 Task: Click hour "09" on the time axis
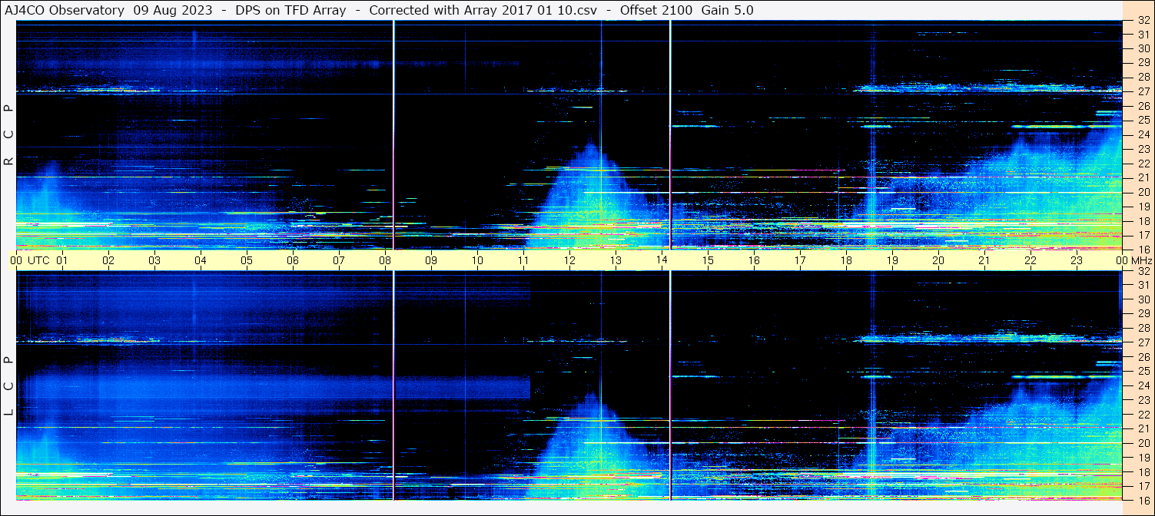coord(431,260)
